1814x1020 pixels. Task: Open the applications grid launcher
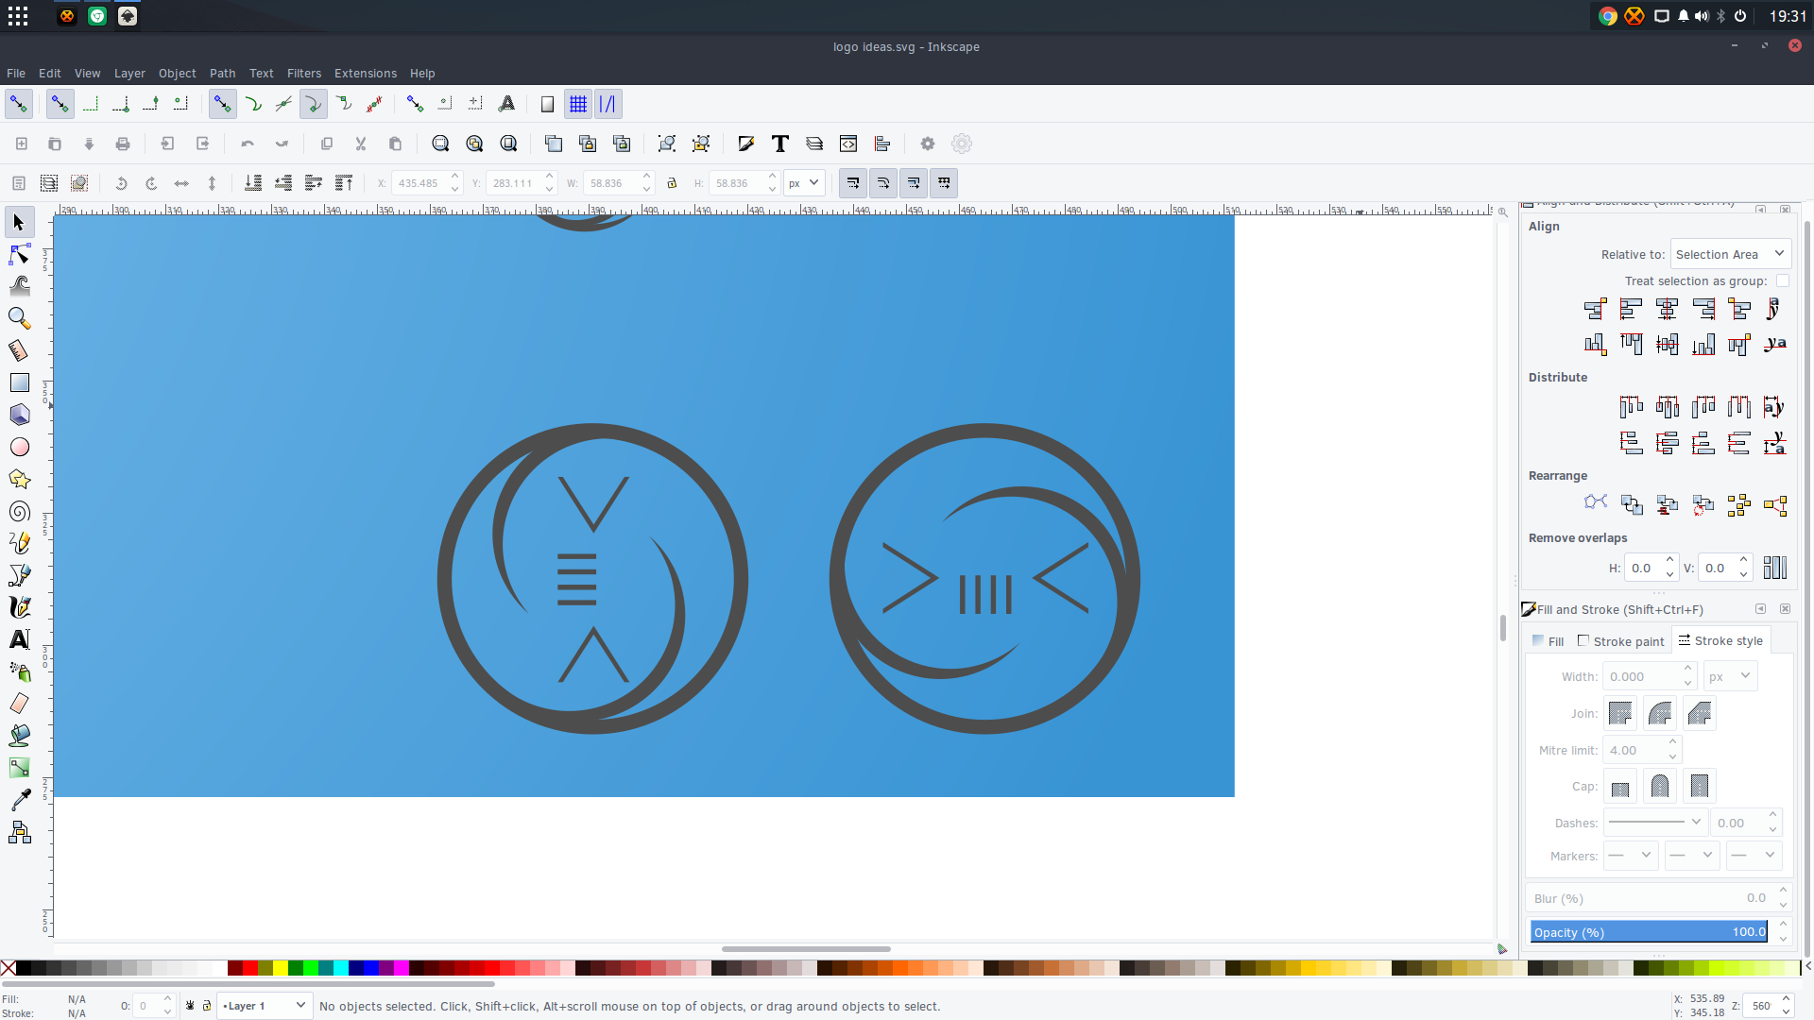(x=18, y=16)
